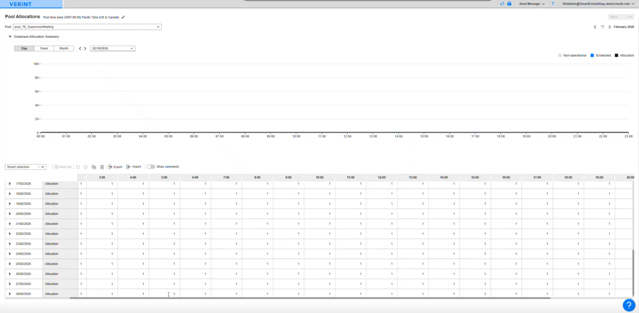Go to next month beside February 2026

tap(609, 27)
